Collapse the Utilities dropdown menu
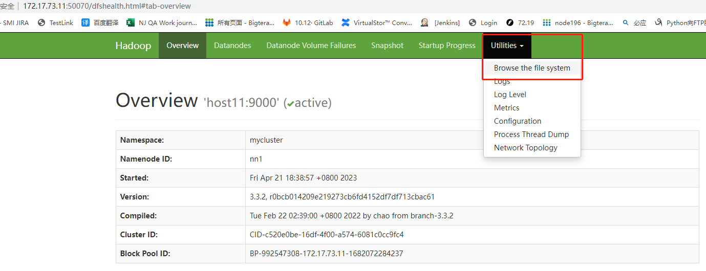 coord(507,46)
